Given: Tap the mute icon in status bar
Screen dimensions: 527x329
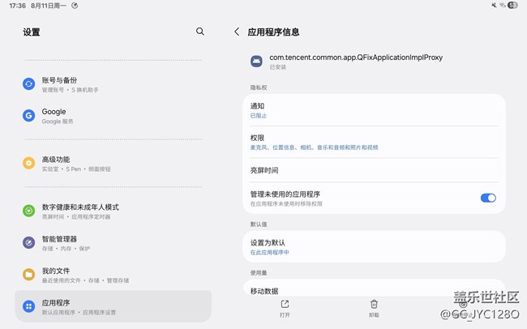Looking at the screenshot, I should point(494,5).
